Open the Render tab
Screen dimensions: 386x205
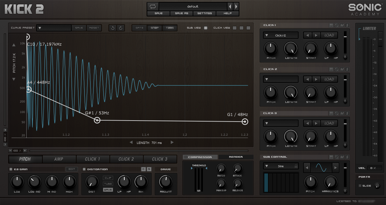pos(236,157)
